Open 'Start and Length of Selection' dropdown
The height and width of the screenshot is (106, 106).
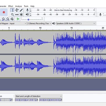(39, 96)
